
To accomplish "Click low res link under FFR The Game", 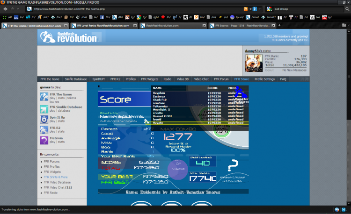I will click(54, 102).
